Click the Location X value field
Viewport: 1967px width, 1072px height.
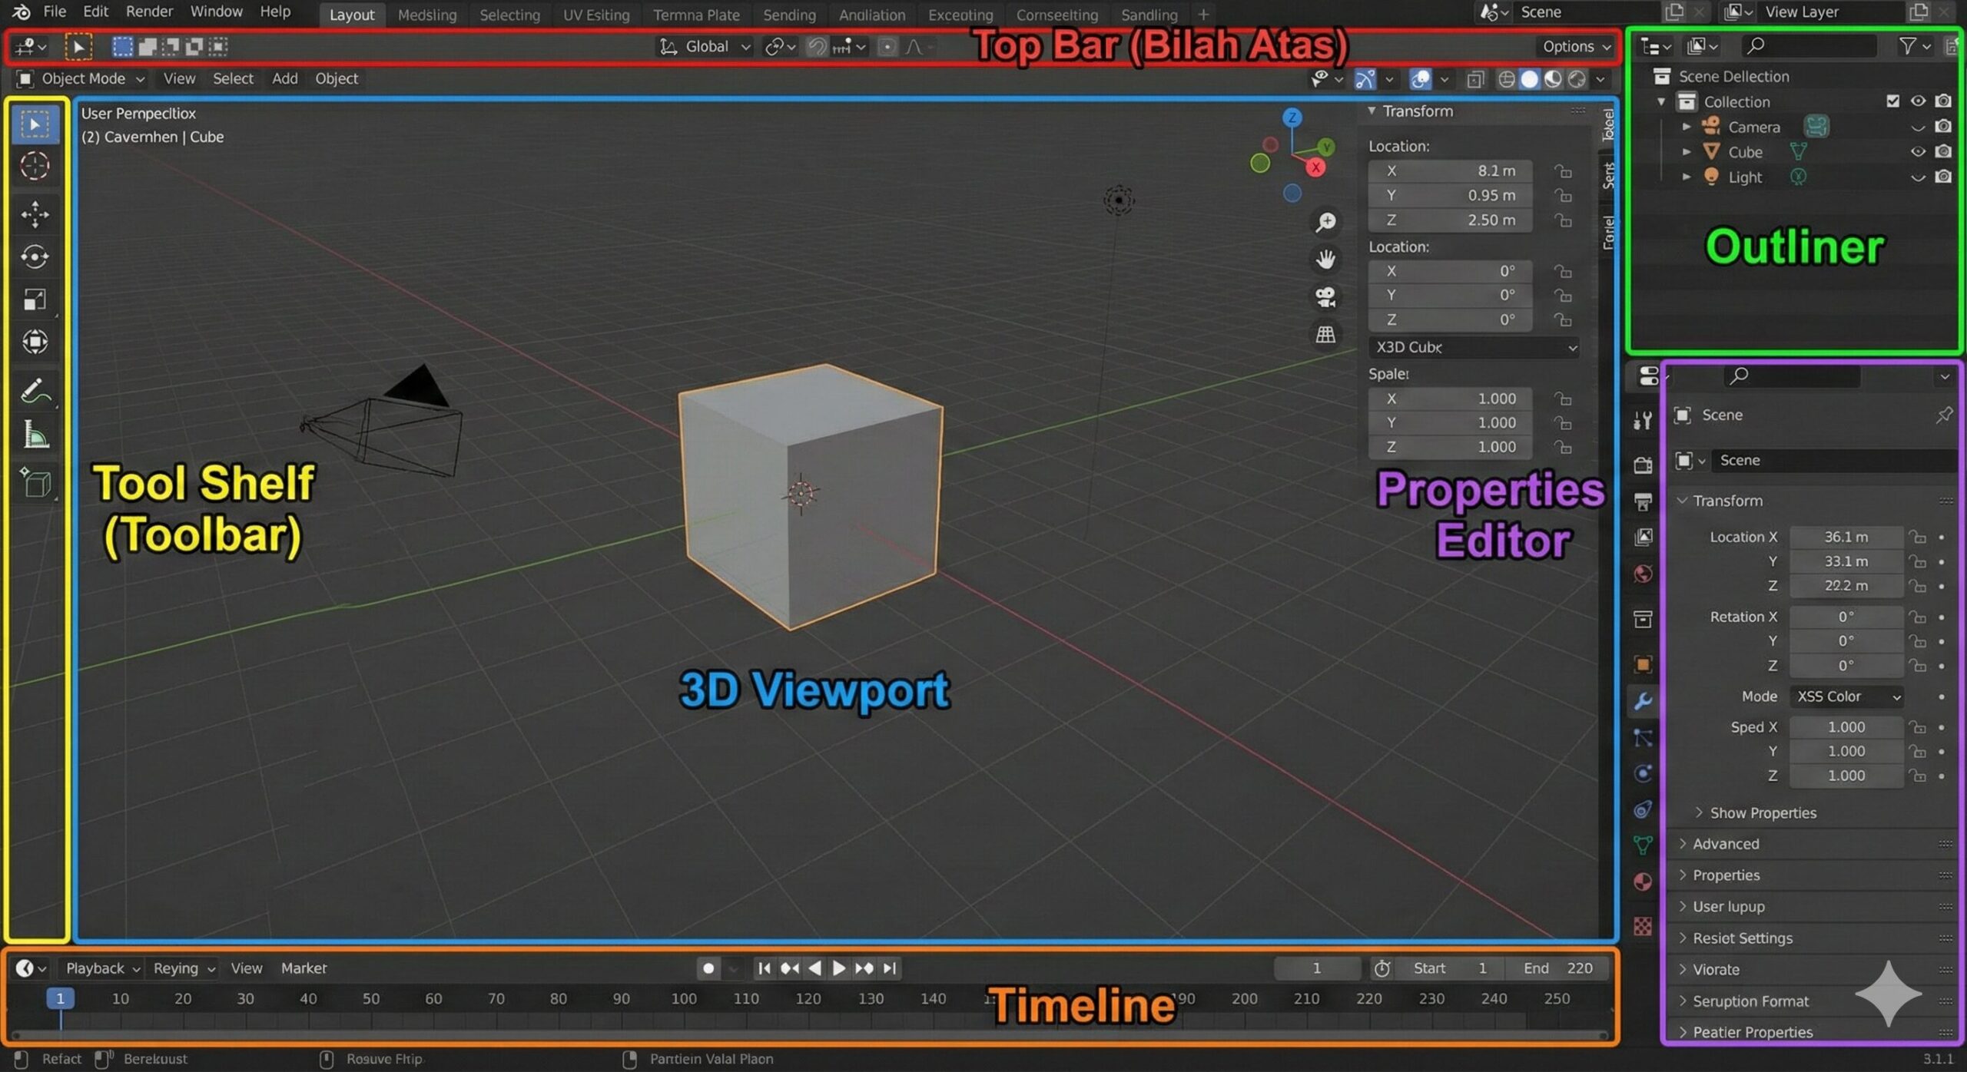tap(1846, 537)
